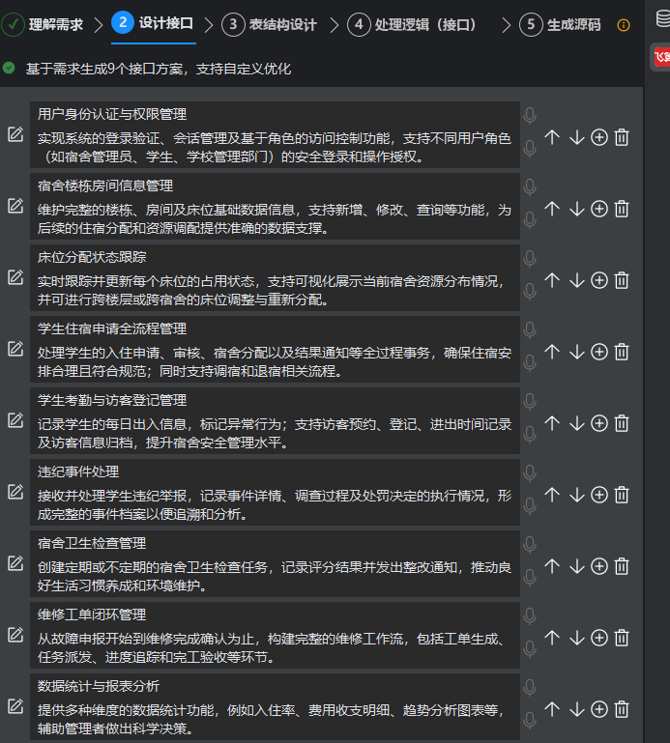Click the title field 宿舍卫生检查管理
This screenshot has height=743, width=670.
click(275, 544)
